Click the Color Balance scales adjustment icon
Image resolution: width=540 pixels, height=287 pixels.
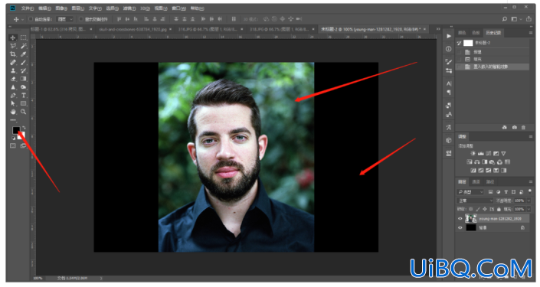pyautogui.click(x=477, y=161)
